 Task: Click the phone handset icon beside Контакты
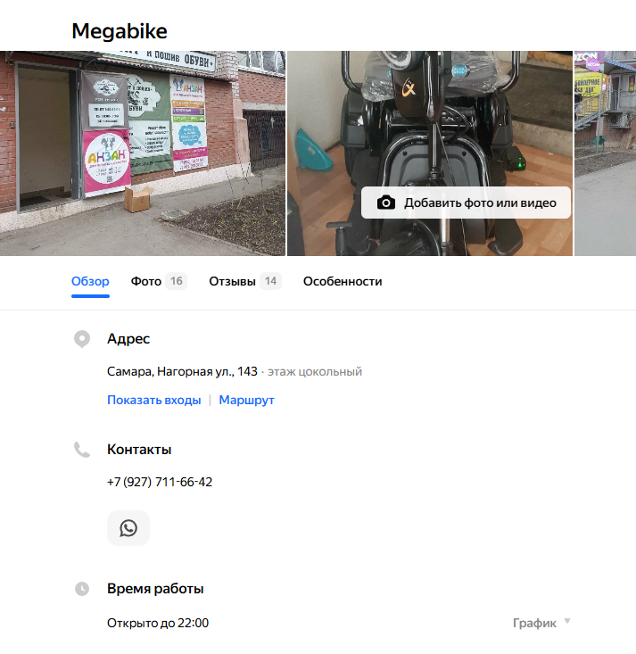tap(82, 450)
